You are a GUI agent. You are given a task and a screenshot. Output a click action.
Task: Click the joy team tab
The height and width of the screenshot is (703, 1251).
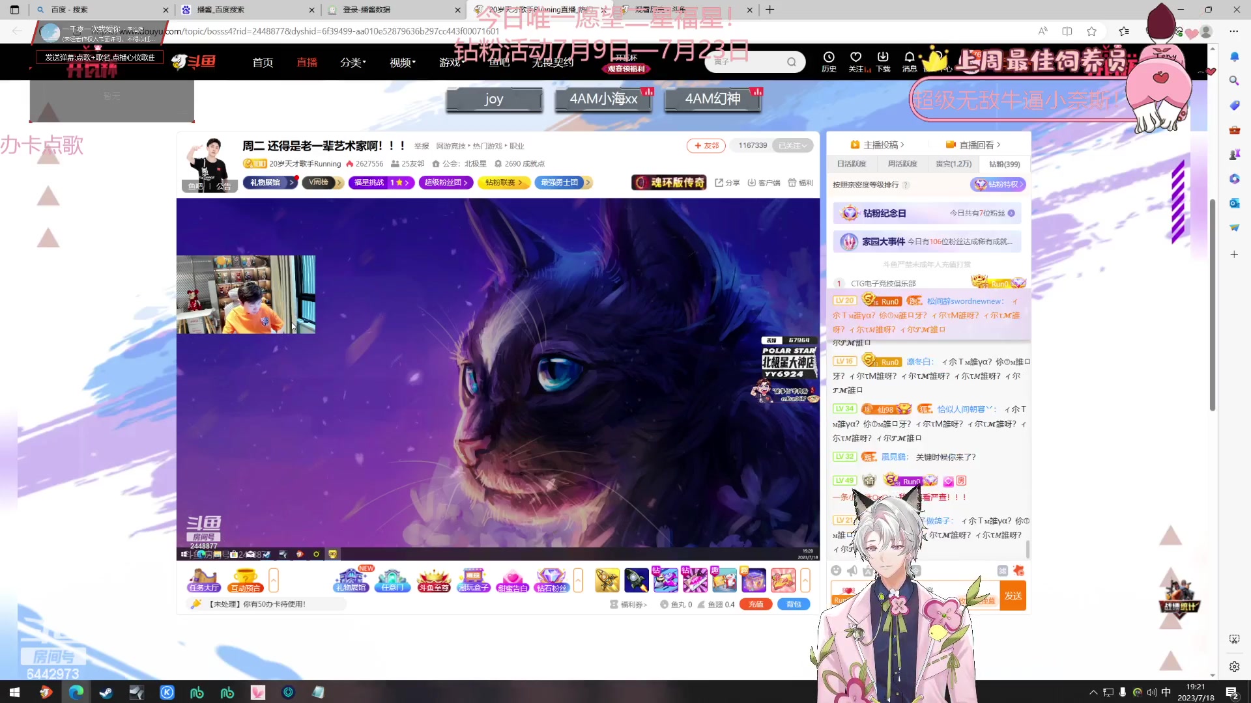click(x=494, y=99)
